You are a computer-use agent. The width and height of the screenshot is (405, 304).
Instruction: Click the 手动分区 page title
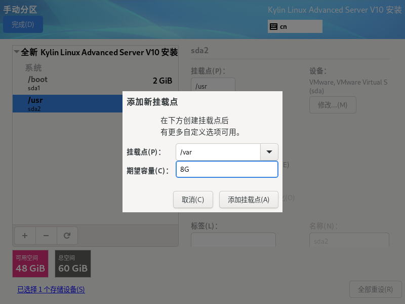tap(20, 10)
